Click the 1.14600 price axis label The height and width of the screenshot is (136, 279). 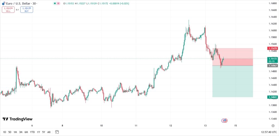(x=272, y=78)
